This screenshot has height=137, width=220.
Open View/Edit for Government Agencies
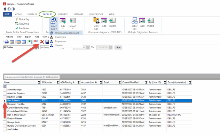pyautogui.click(x=96, y=24)
